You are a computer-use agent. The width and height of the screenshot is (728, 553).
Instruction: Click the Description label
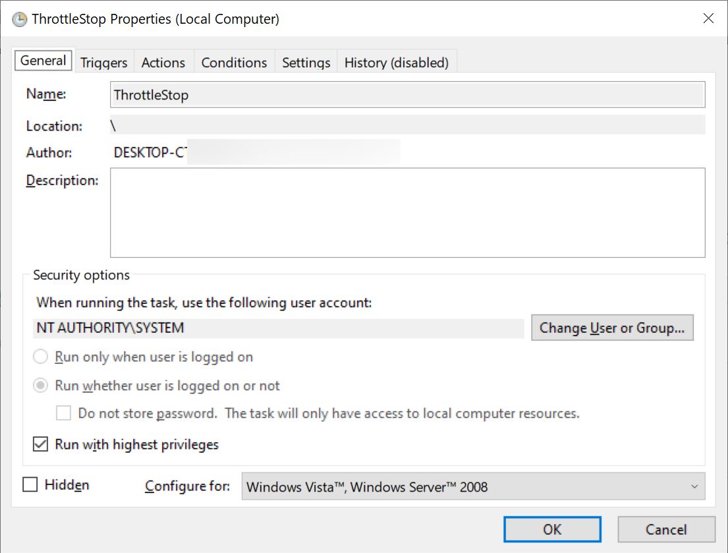pos(62,180)
